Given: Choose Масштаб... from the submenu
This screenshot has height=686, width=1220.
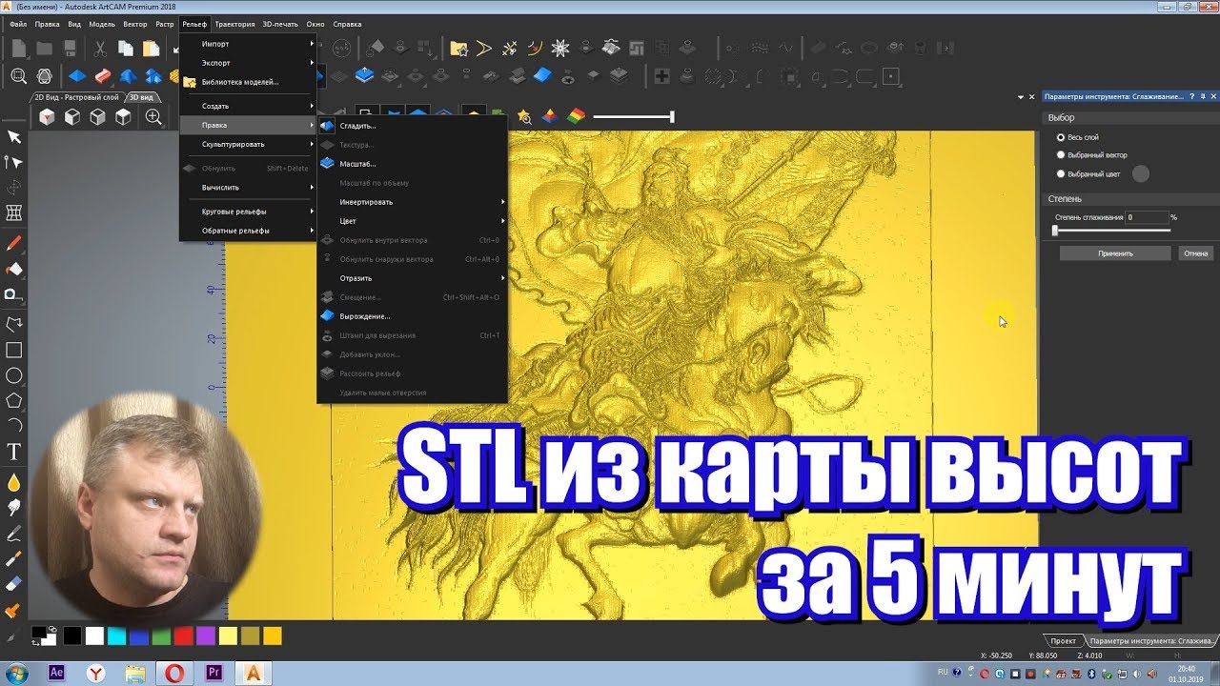Looking at the screenshot, I should coord(412,164).
